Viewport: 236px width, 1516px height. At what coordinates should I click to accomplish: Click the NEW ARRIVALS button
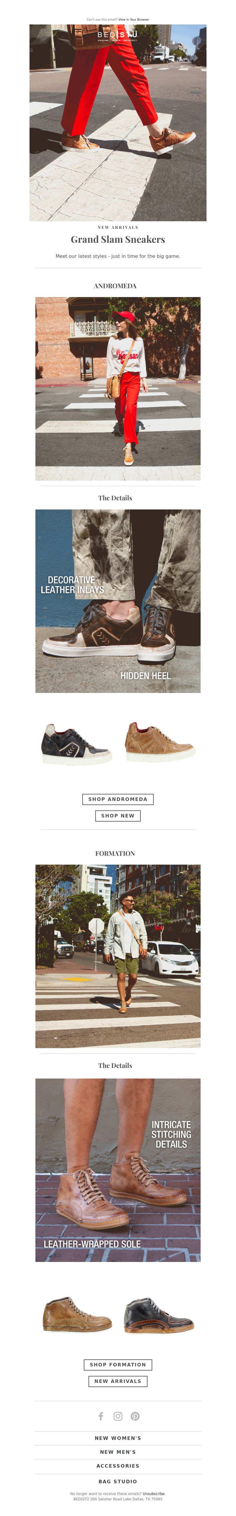[118, 1380]
